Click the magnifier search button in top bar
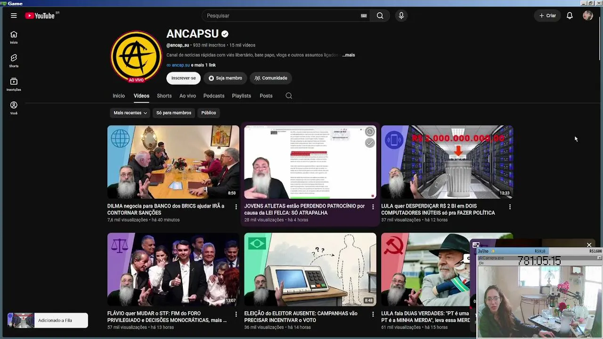This screenshot has height=339, width=603. (380, 16)
